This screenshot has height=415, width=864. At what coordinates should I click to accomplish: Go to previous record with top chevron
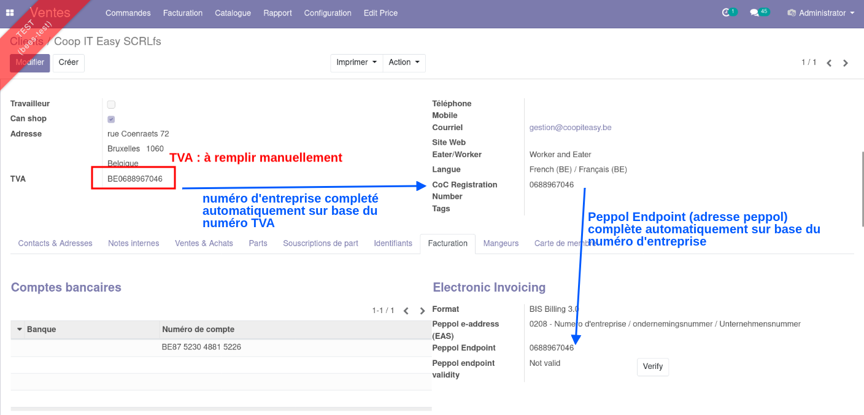pyautogui.click(x=829, y=63)
